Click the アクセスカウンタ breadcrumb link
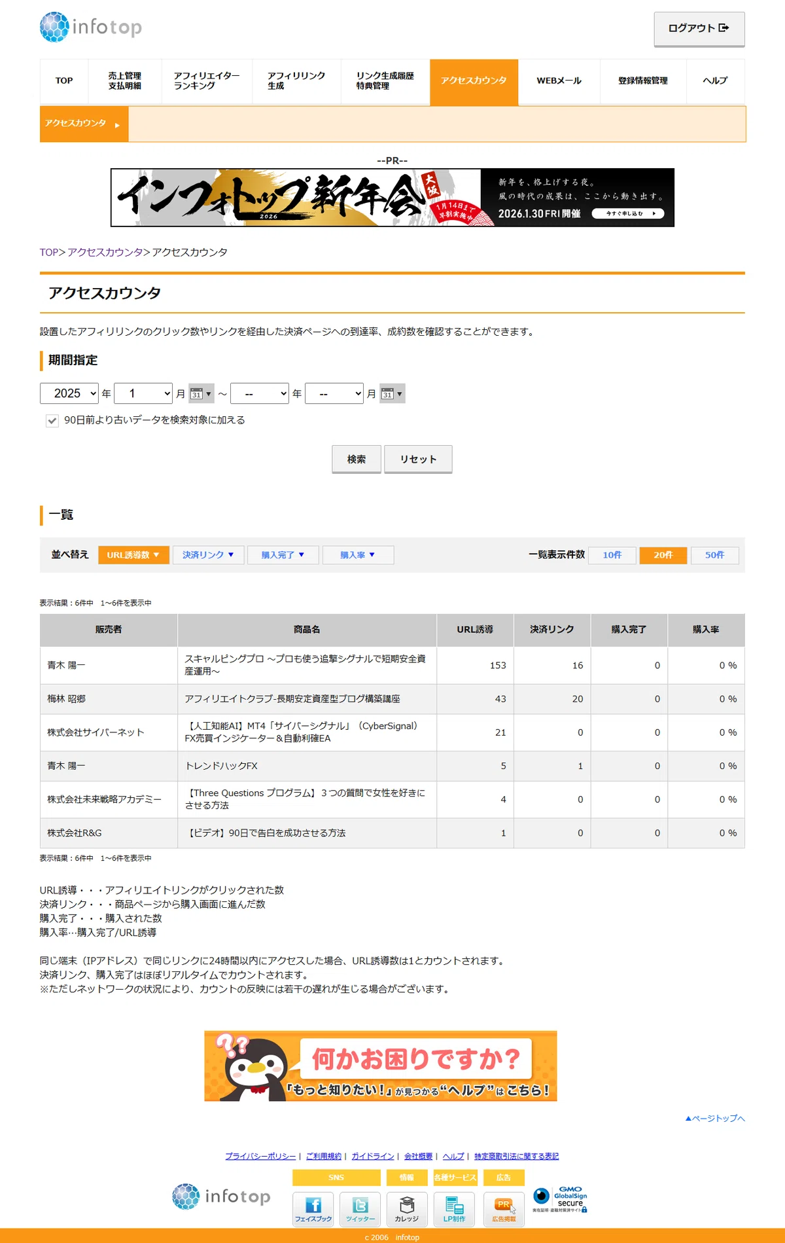Viewport: 785px width, 1243px height. pos(105,253)
